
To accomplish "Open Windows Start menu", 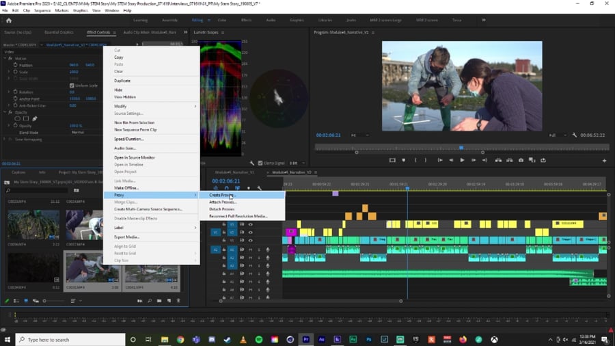I will (x=7, y=340).
